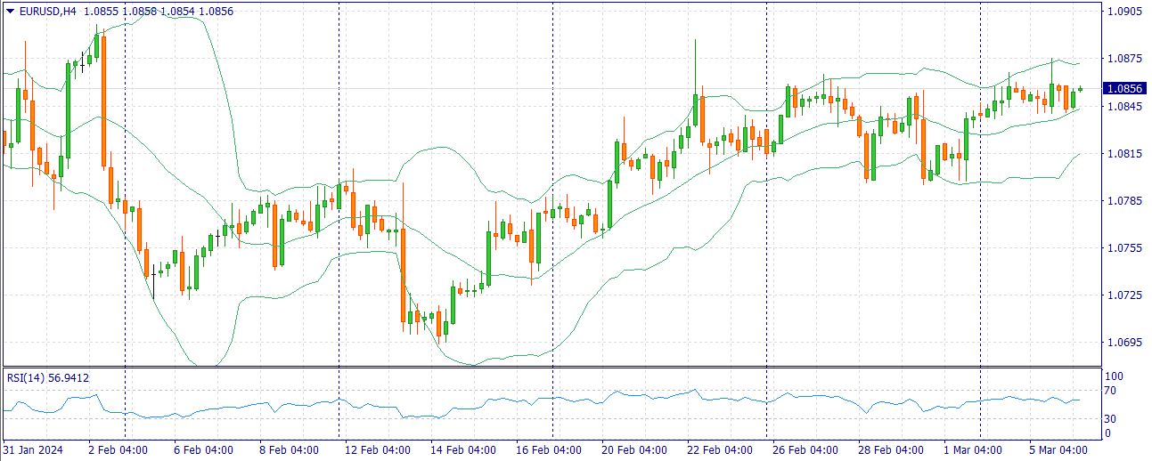The height and width of the screenshot is (461, 1152).
Task: Click the latest candle at chart's right edge
Action: point(1081,89)
